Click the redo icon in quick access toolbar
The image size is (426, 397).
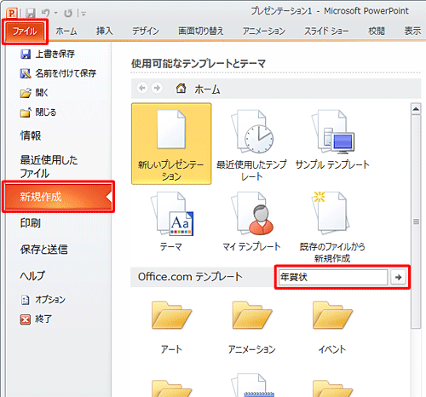pyautogui.click(x=68, y=13)
